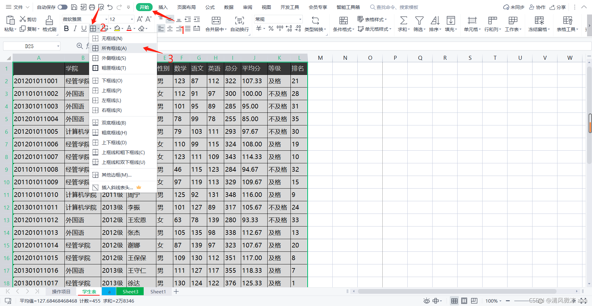Go to first sheet navigation arrow
592x306 pixels.
pos(8,292)
